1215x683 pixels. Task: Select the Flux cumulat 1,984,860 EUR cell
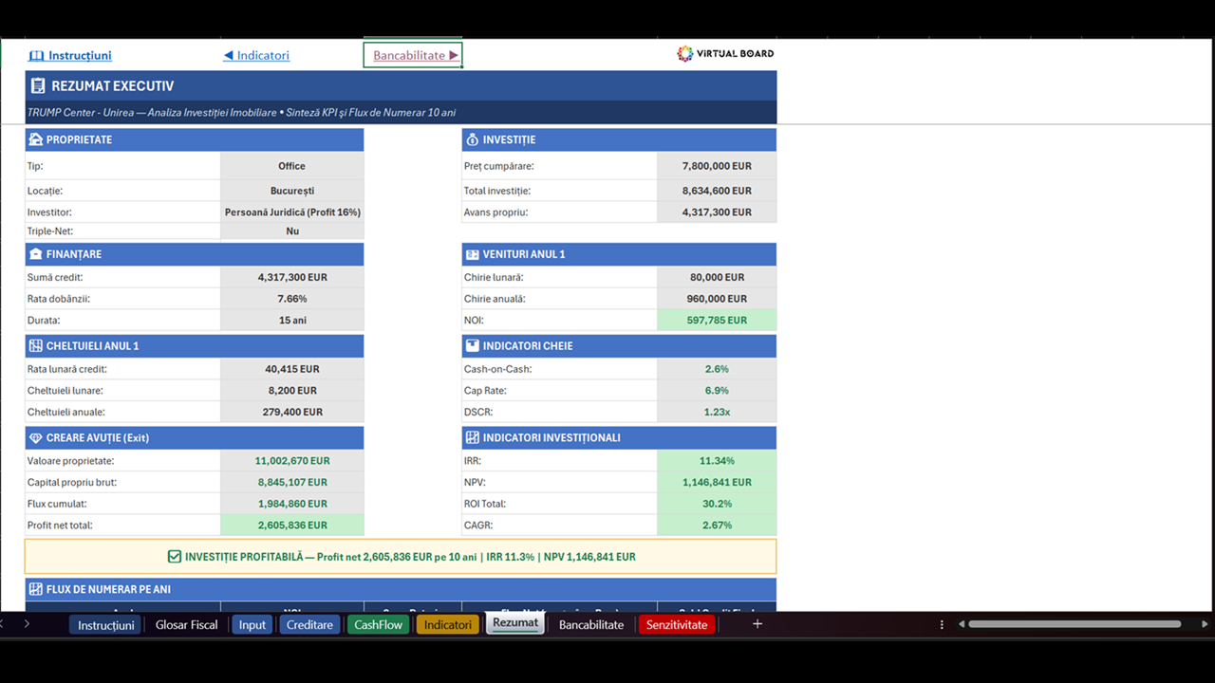pyautogui.click(x=292, y=504)
